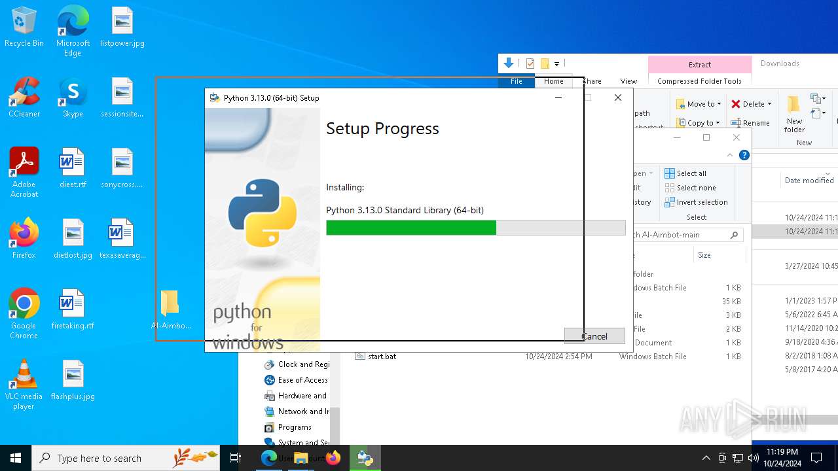Click quick access New folder icon
This screenshot has height=471, width=838.
(x=544, y=63)
